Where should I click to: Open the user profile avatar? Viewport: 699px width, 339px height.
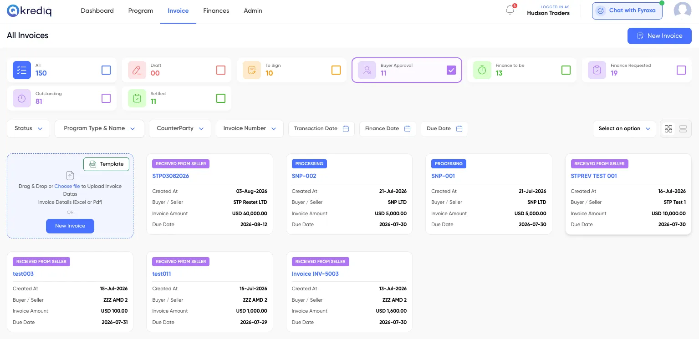point(682,10)
